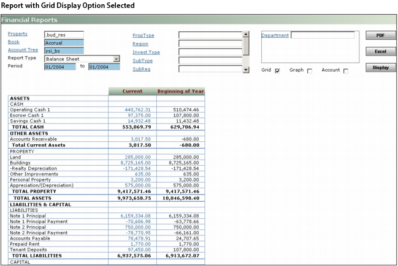The width and height of the screenshot is (398, 266).
Task: Open the Region lookup link
Action: pos(140,44)
